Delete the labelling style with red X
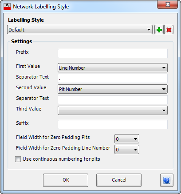 [x=169, y=30]
